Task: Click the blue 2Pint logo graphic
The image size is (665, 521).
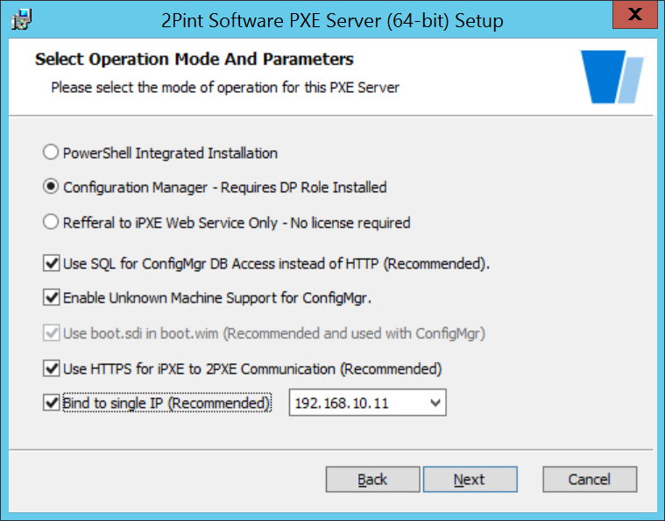Action: (x=612, y=77)
